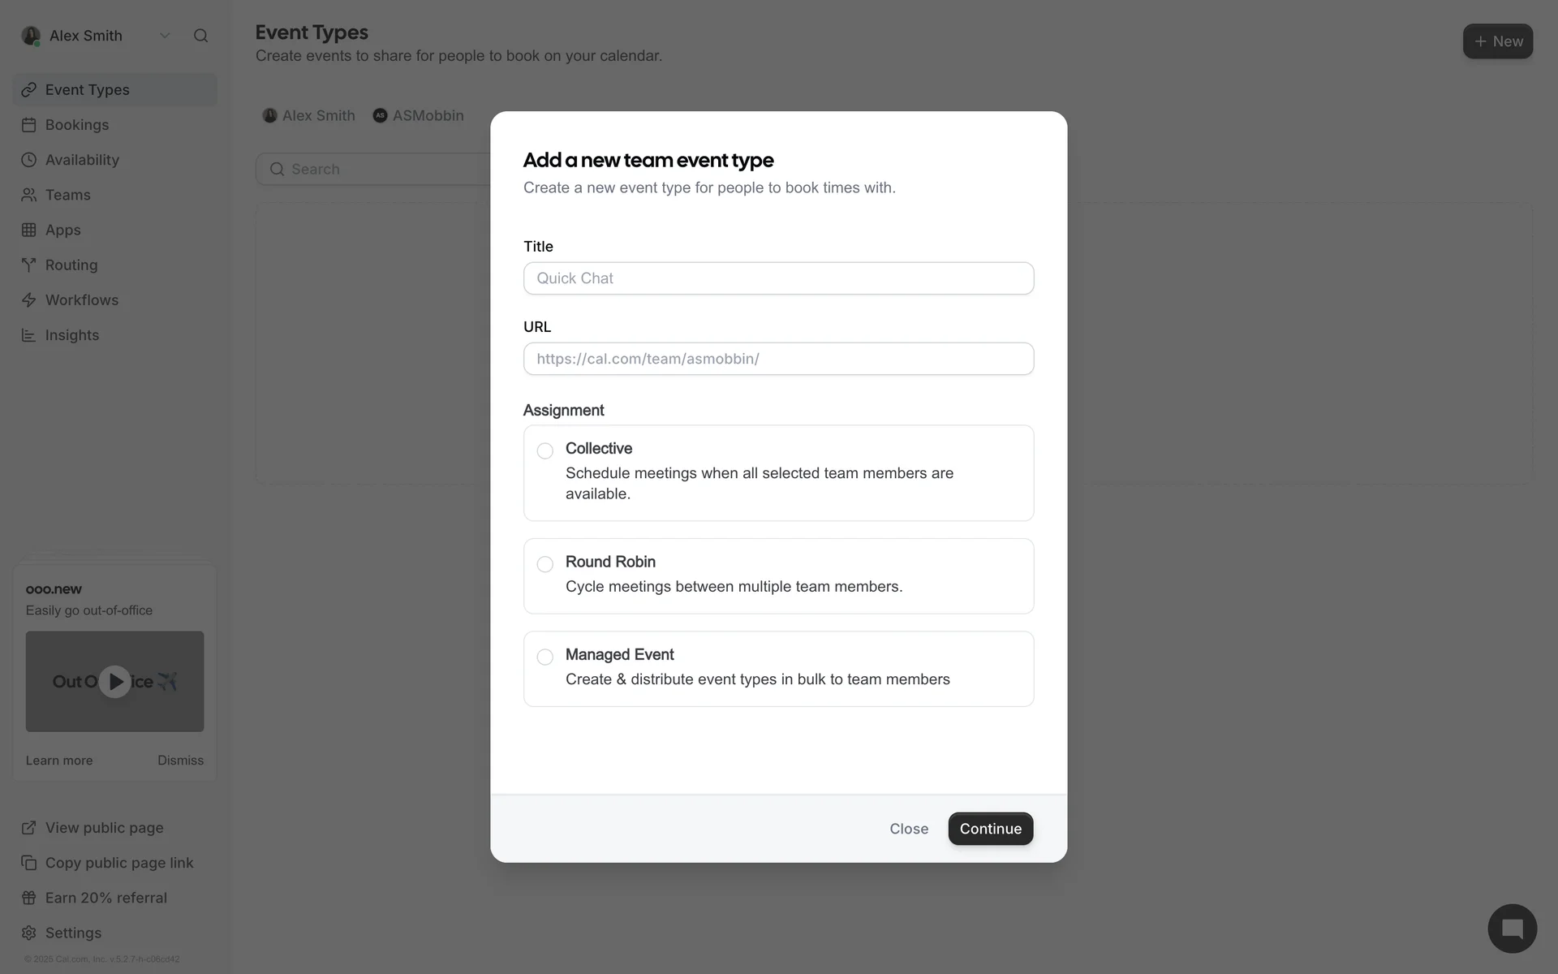This screenshot has width=1558, height=974.
Task: Select the Collective assignment radio button
Action: [545, 450]
